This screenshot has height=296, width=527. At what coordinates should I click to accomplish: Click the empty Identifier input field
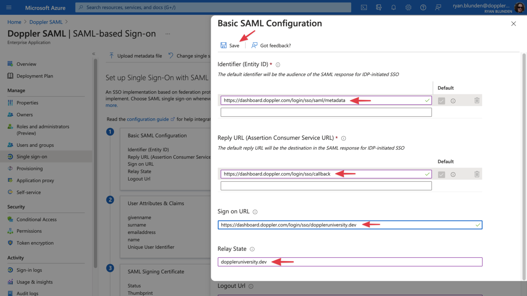(326, 112)
